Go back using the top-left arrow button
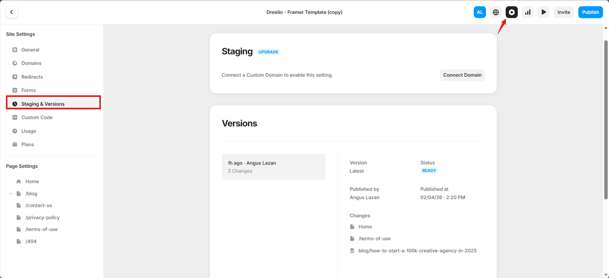609x278 pixels. [12, 12]
